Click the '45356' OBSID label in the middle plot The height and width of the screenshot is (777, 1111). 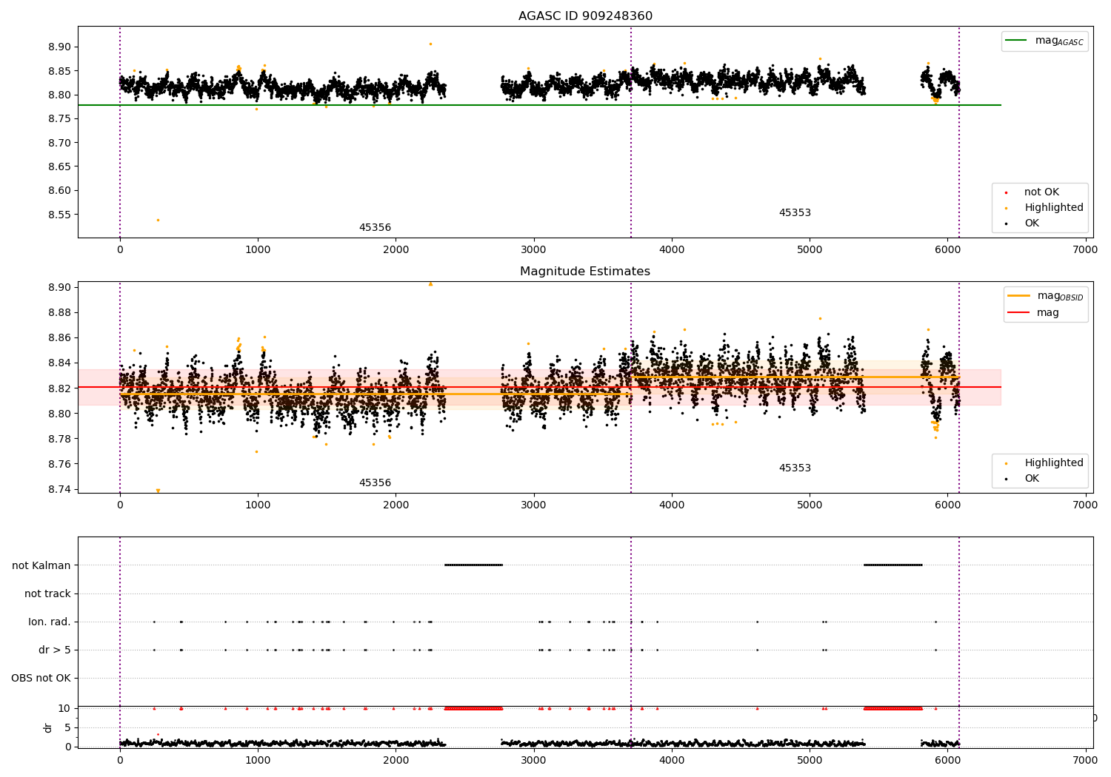[x=375, y=483]
